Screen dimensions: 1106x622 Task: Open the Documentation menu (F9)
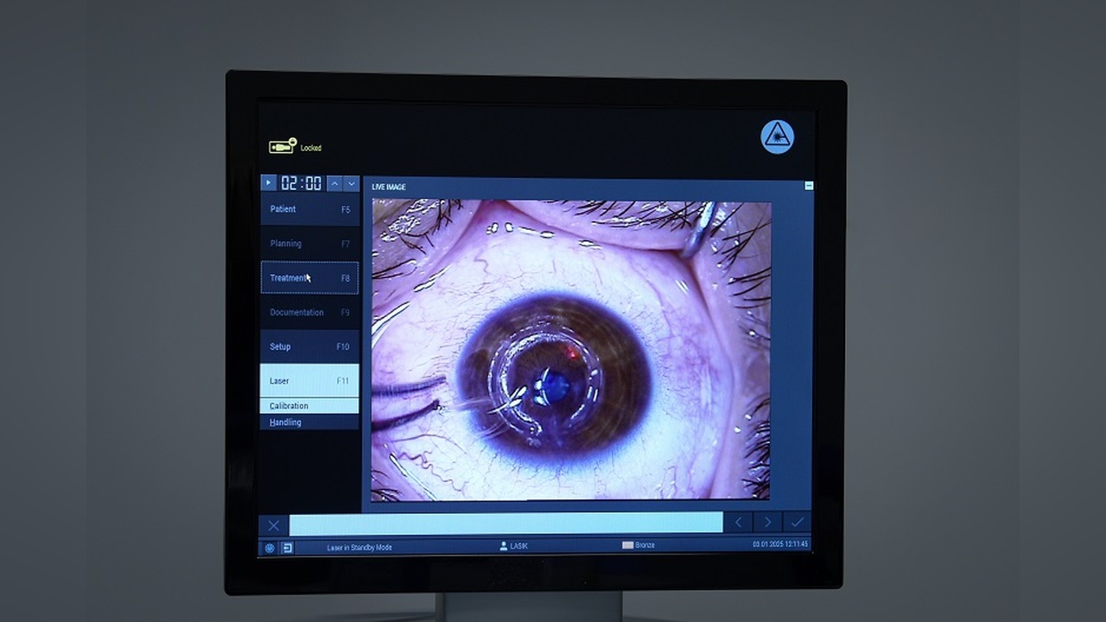(309, 313)
